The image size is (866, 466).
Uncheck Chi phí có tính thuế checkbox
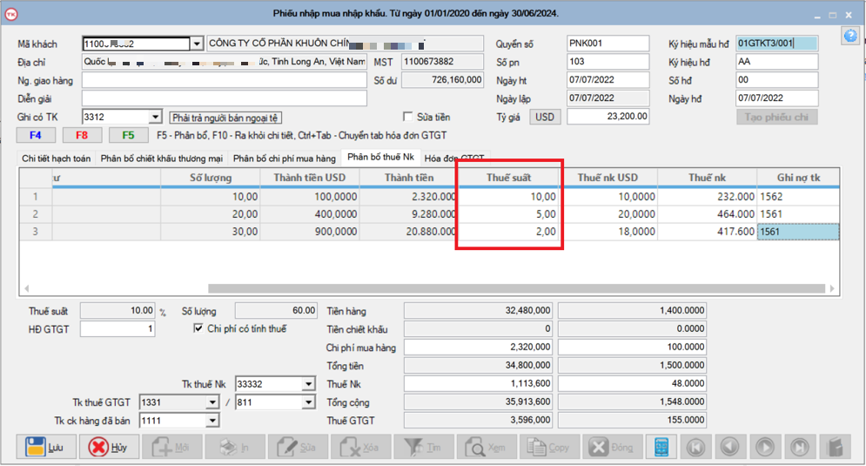pyautogui.click(x=198, y=328)
